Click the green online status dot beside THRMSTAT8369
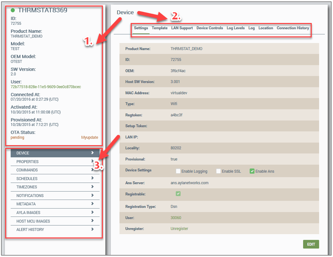 [x=13, y=10]
